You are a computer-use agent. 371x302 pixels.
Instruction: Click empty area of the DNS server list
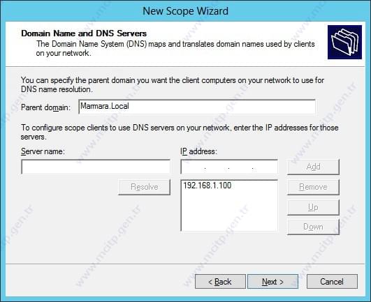[x=229, y=213]
